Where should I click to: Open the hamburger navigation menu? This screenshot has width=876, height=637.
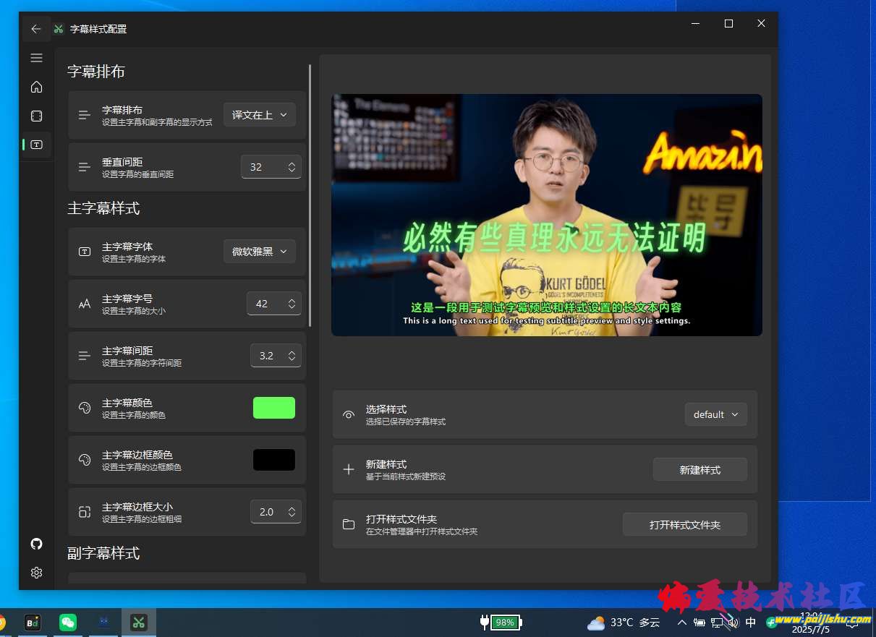36,58
